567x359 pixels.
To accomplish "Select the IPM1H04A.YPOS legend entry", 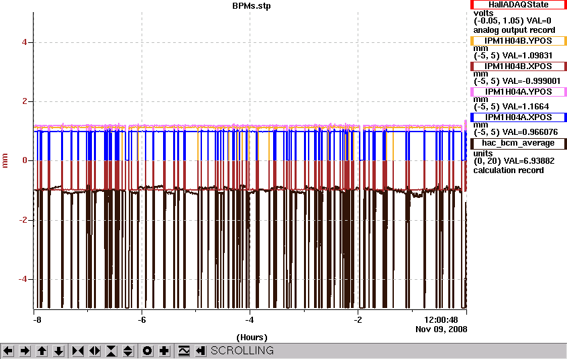I will 518,92.
